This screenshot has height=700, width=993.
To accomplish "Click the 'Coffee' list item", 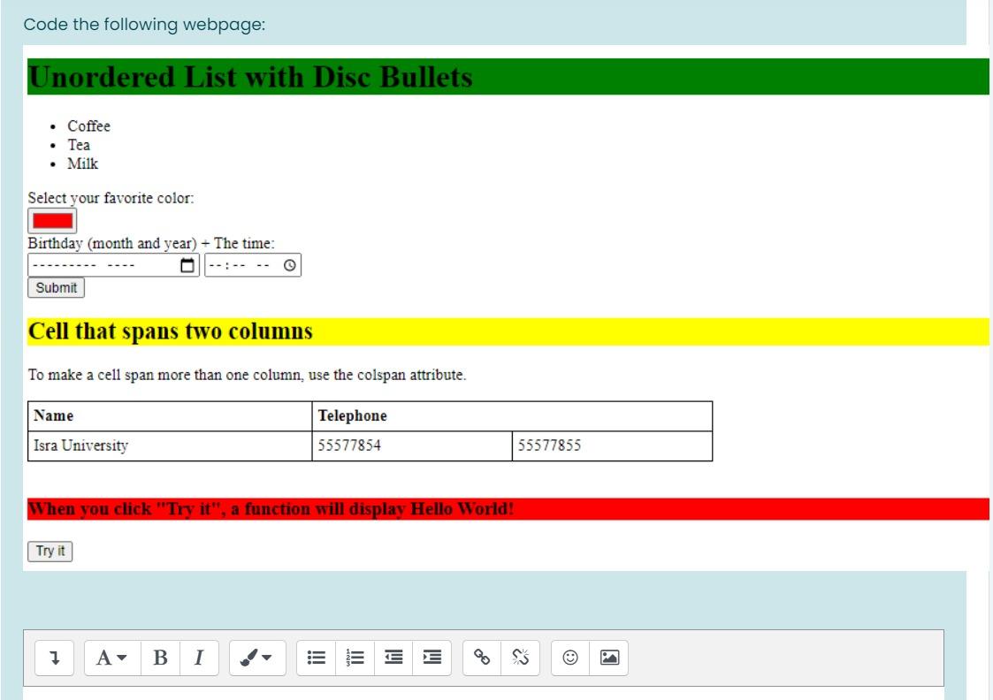I will tap(88, 126).
